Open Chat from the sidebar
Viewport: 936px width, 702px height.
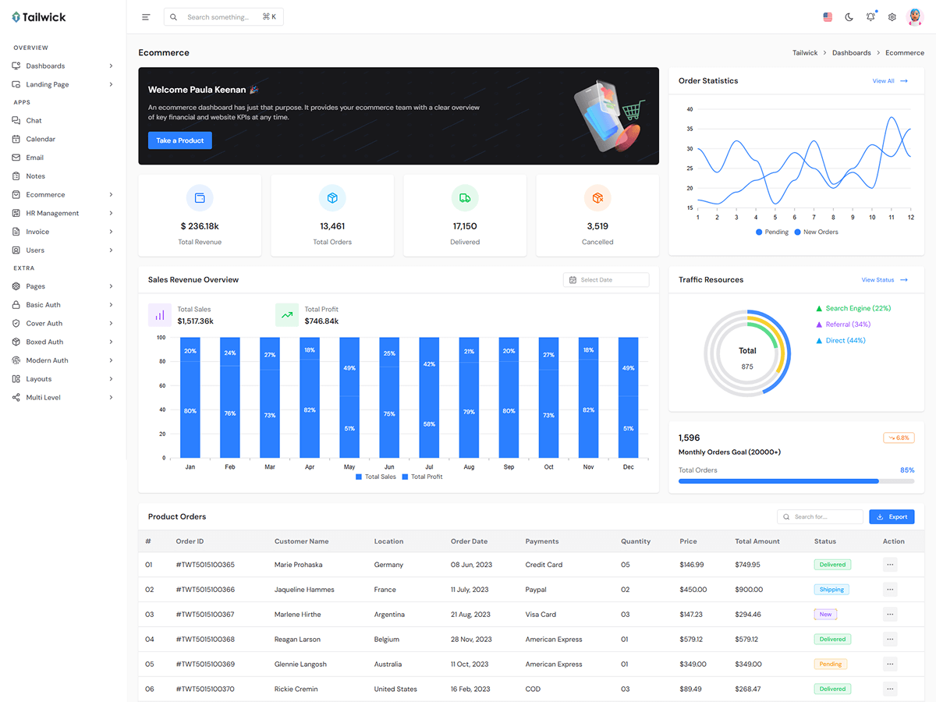34,121
